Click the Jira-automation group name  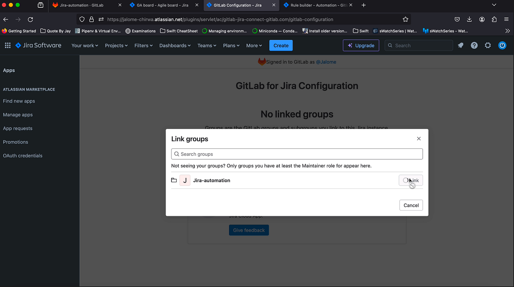coord(211,180)
